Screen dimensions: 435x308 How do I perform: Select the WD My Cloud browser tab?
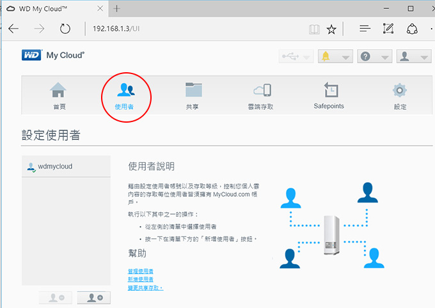click(x=56, y=8)
